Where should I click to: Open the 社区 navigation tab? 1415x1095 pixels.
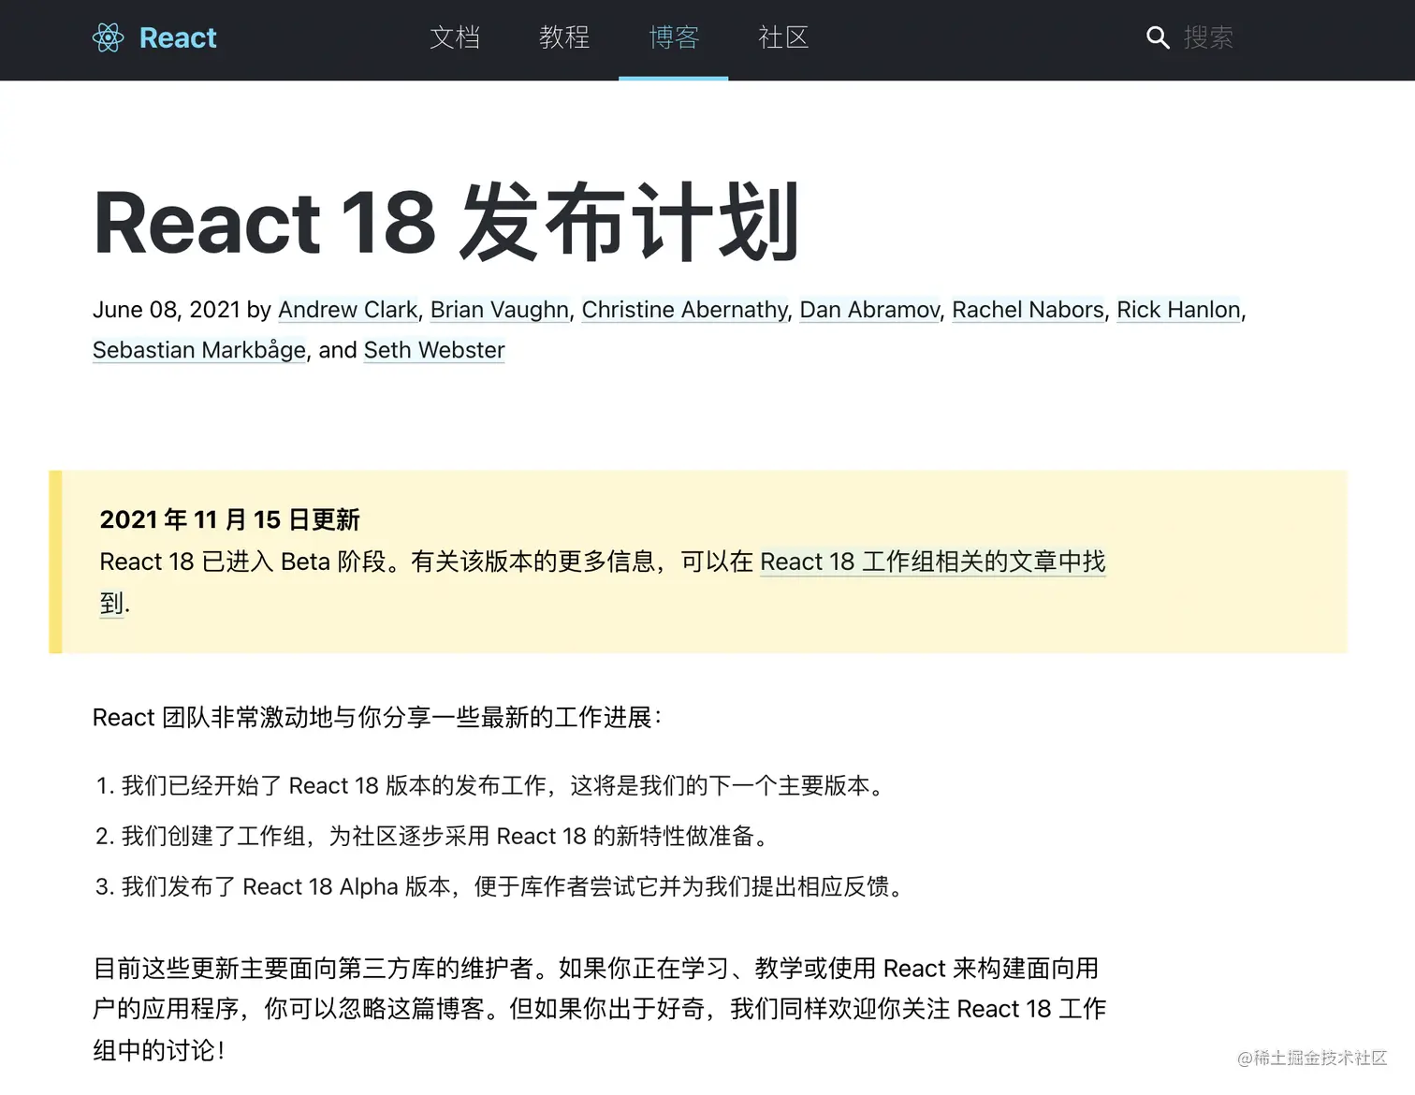[x=783, y=37]
